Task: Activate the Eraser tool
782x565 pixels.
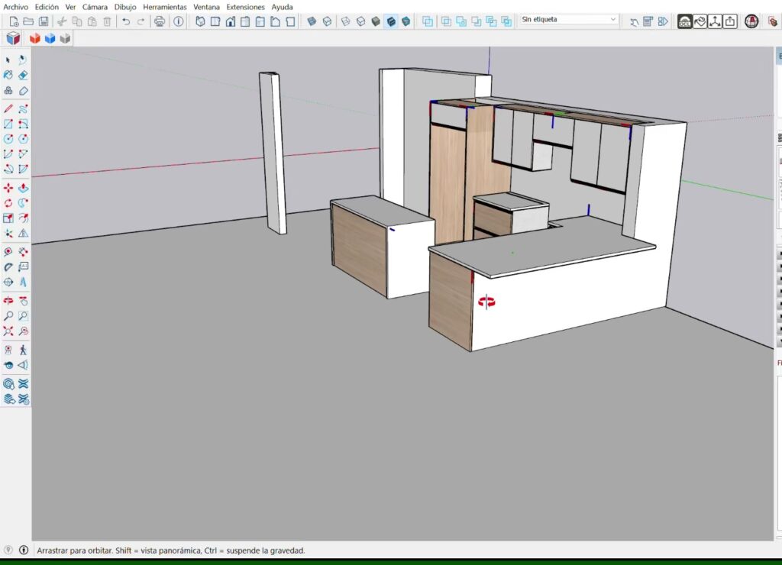Action: pos(23,75)
